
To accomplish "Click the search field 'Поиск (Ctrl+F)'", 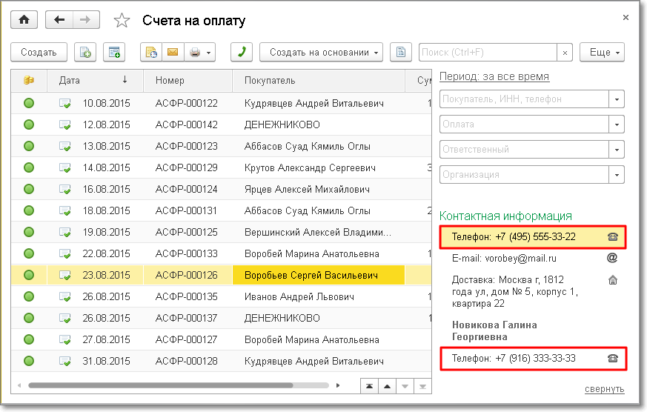I will click(488, 53).
